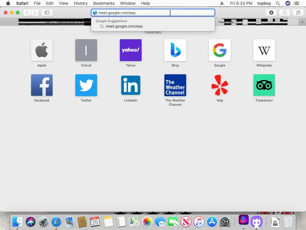Viewport: 306px width, 230px height.
Task: Open App Store in the Dock
Action: click(x=212, y=222)
